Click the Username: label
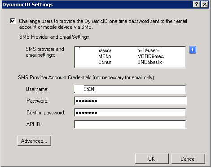The width and height of the screenshot is (211, 168). click(x=37, y=89)
